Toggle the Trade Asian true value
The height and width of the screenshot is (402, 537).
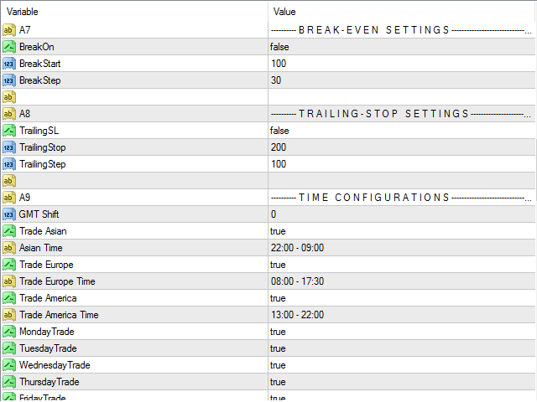(402, 231)
